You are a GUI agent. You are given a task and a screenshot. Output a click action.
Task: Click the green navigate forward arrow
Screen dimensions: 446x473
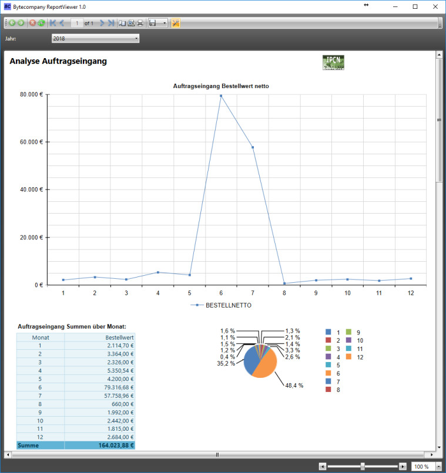pyautogui.click(x=21, y=23)
